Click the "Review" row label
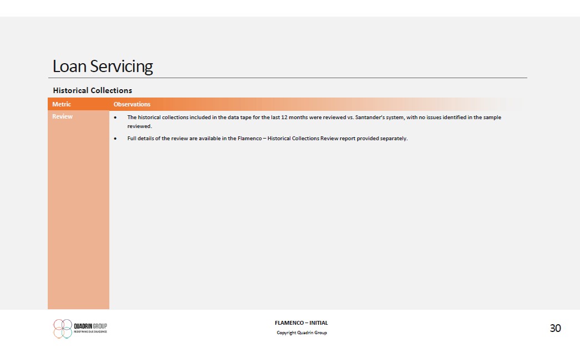 click(x=62, y=117)
